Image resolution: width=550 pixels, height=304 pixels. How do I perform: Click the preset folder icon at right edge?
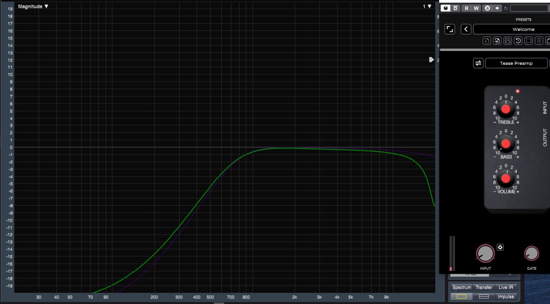548,41
